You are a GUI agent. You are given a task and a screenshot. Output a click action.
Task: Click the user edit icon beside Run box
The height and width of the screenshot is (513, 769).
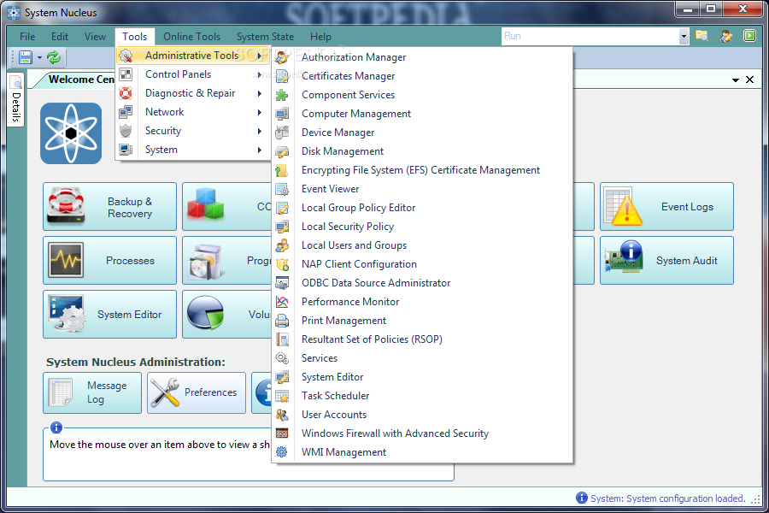point(726,36)
